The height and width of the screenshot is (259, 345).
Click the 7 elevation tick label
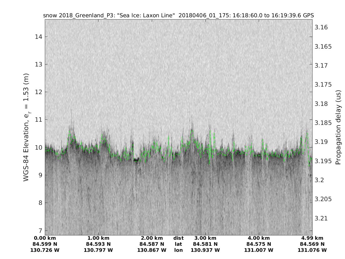[x=39, y=231]
